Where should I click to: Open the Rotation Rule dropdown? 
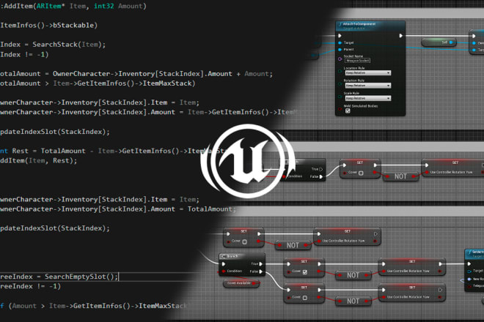pyautogui.click(x=368, y=86)
